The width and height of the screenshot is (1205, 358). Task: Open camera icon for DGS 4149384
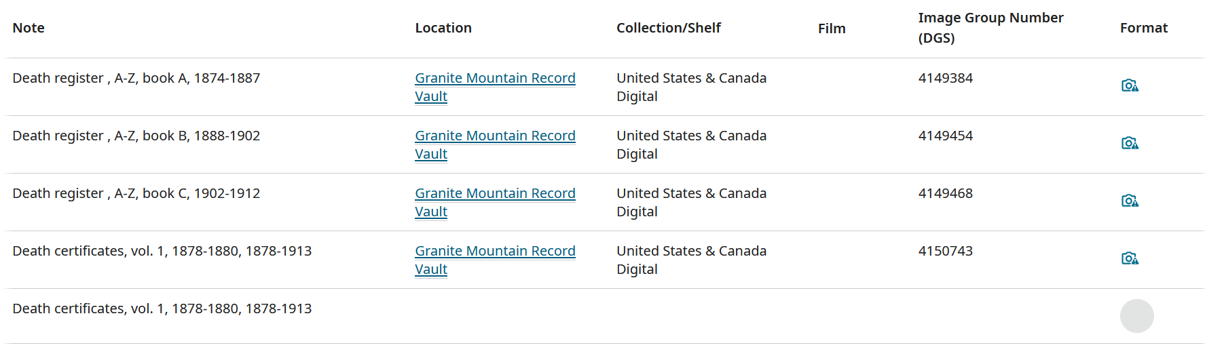tap(1129, 85)
